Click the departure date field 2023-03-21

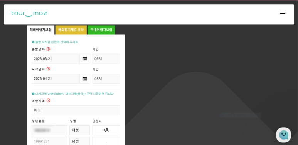(x=56, y=59)
